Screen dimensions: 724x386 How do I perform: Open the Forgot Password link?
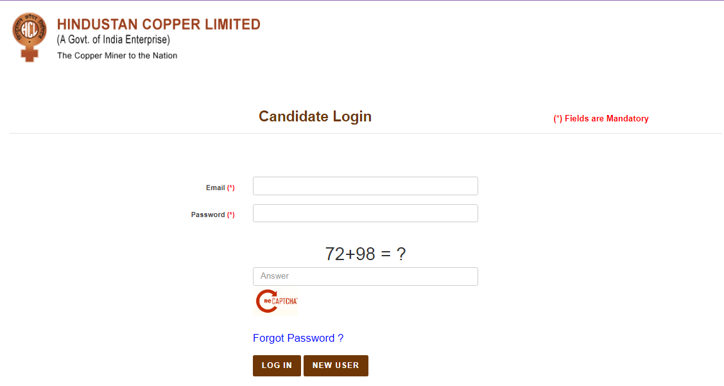tap(298, 338)
